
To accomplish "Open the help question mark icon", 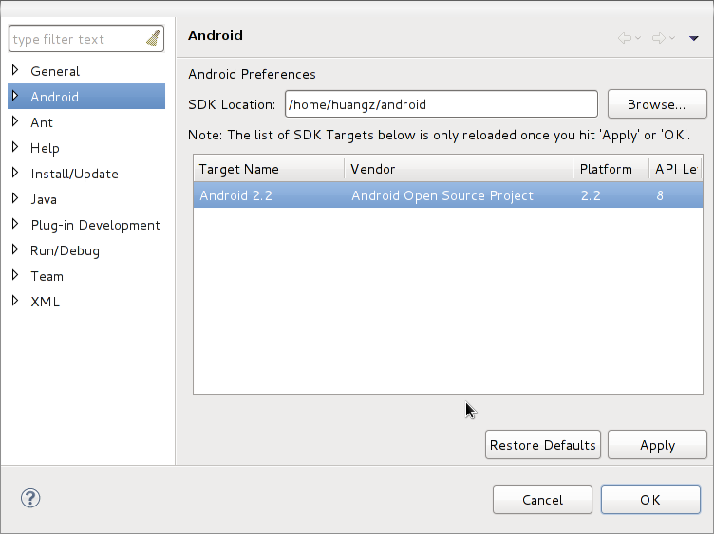I will pyautogui.click(x=30, y=498).
